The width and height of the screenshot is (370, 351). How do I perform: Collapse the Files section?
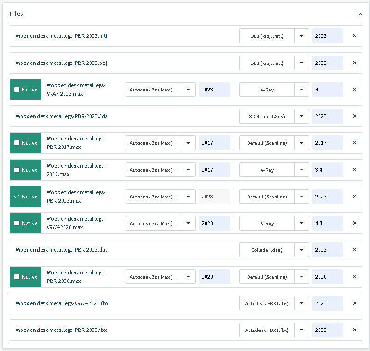pos(360,14)
